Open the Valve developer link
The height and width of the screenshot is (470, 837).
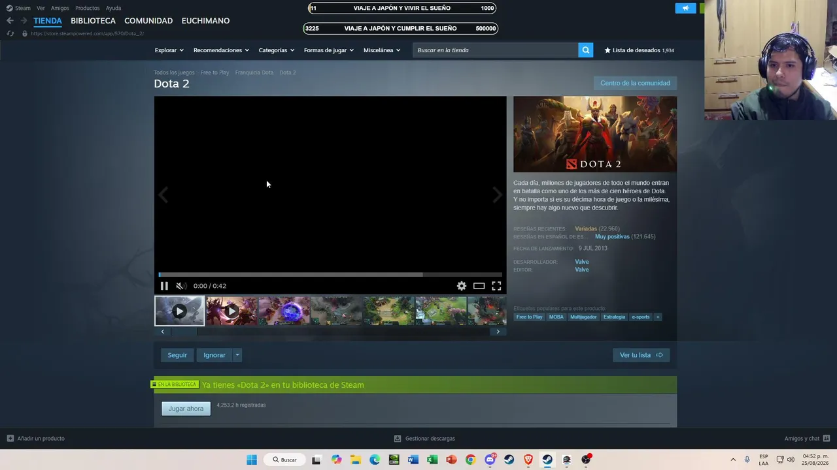582,262
